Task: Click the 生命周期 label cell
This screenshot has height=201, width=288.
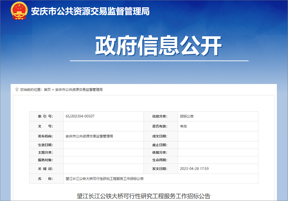Action: pyautogui.click(x=159, y=160)
